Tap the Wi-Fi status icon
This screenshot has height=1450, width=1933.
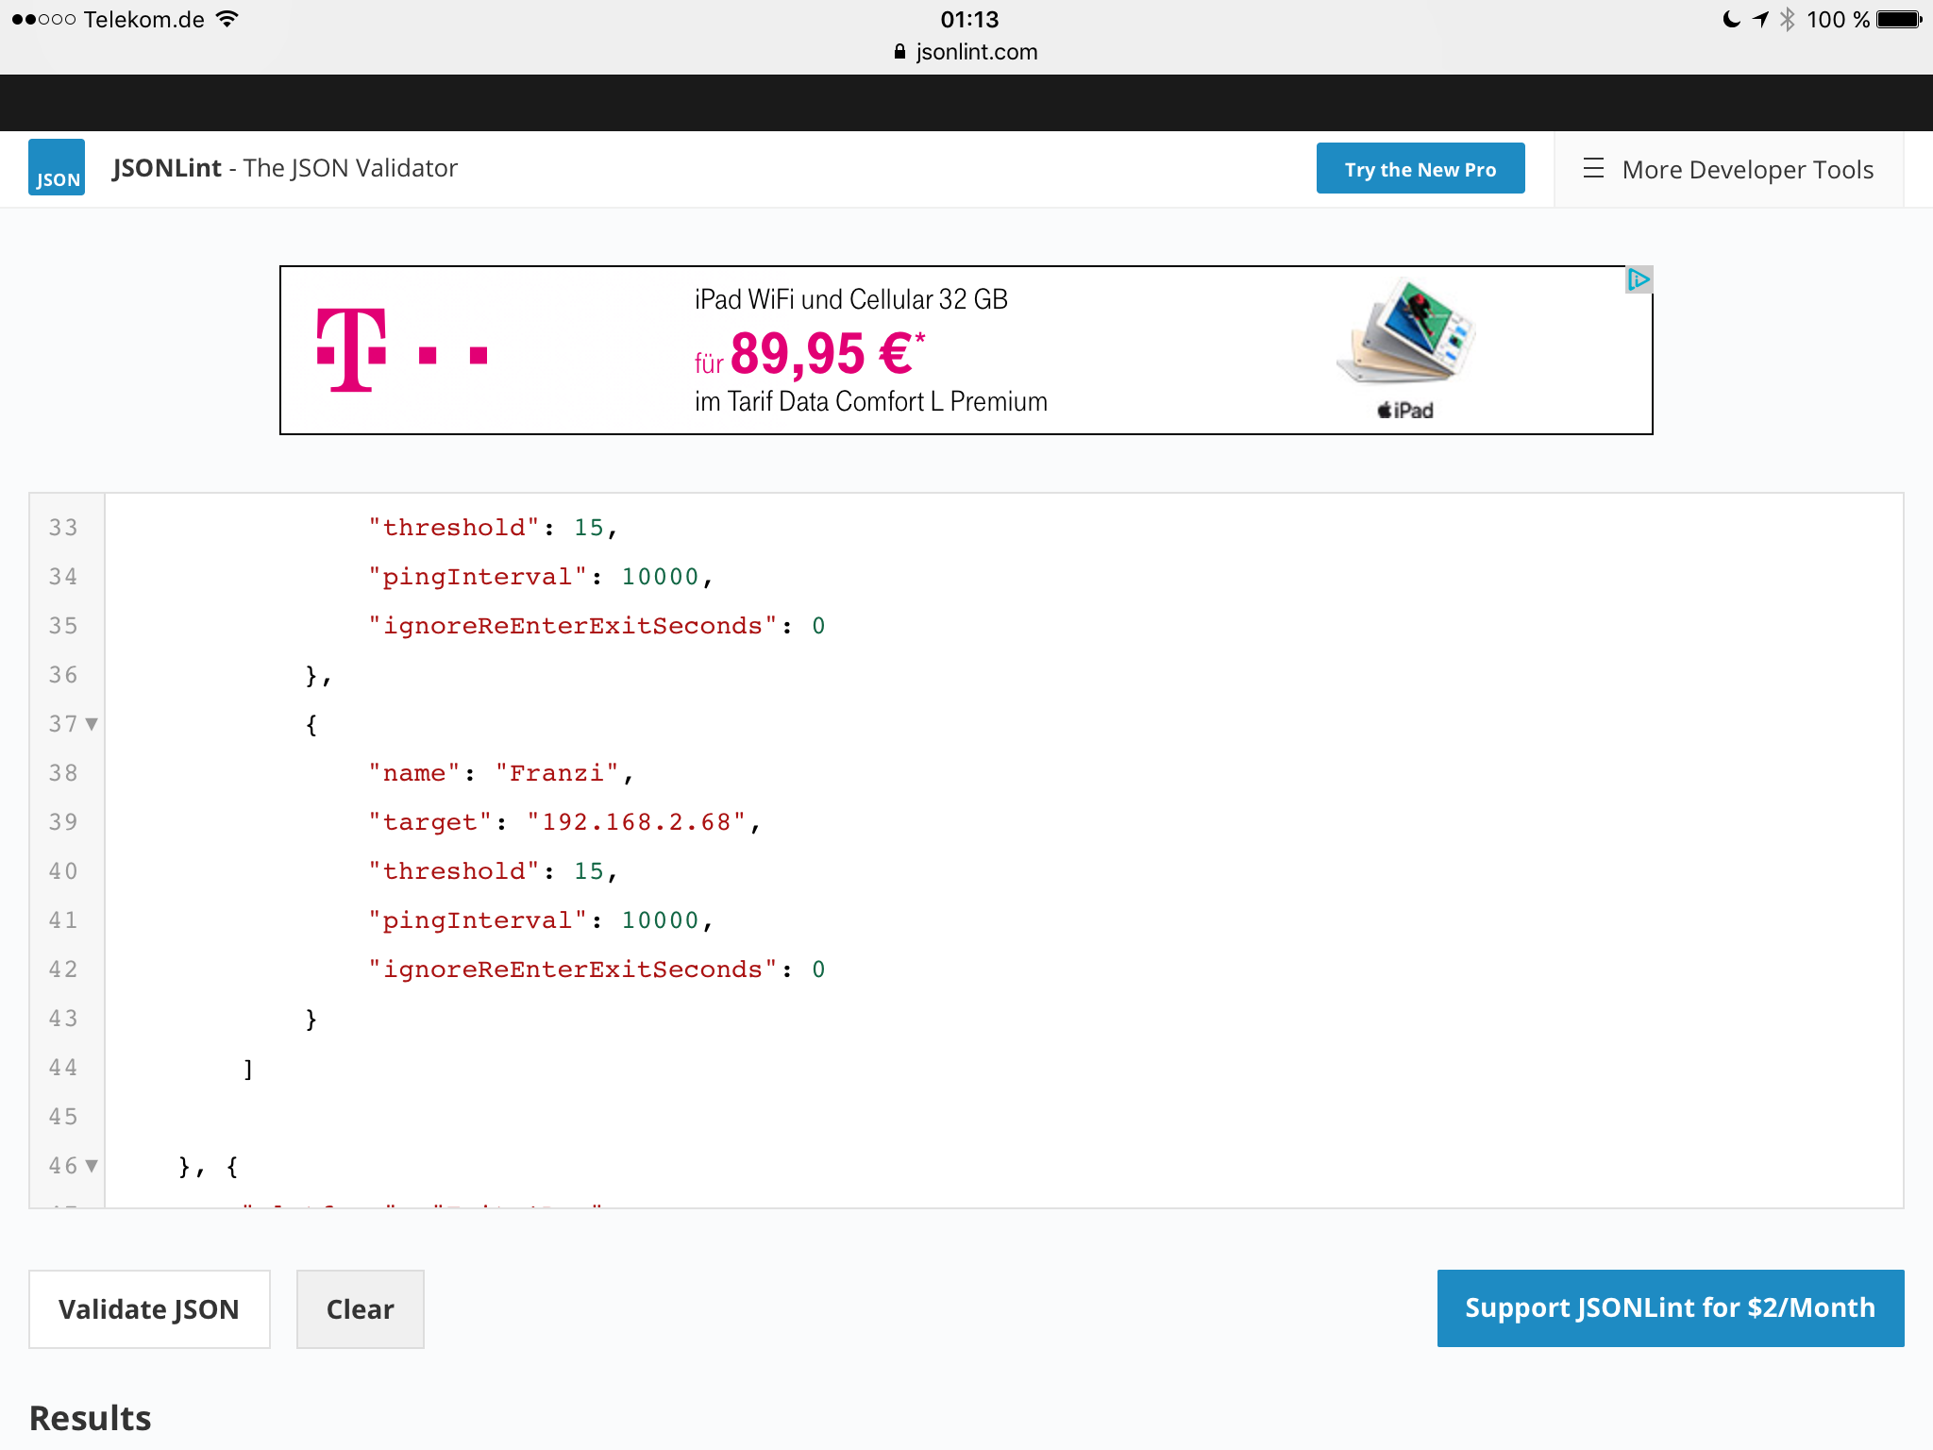227,19
